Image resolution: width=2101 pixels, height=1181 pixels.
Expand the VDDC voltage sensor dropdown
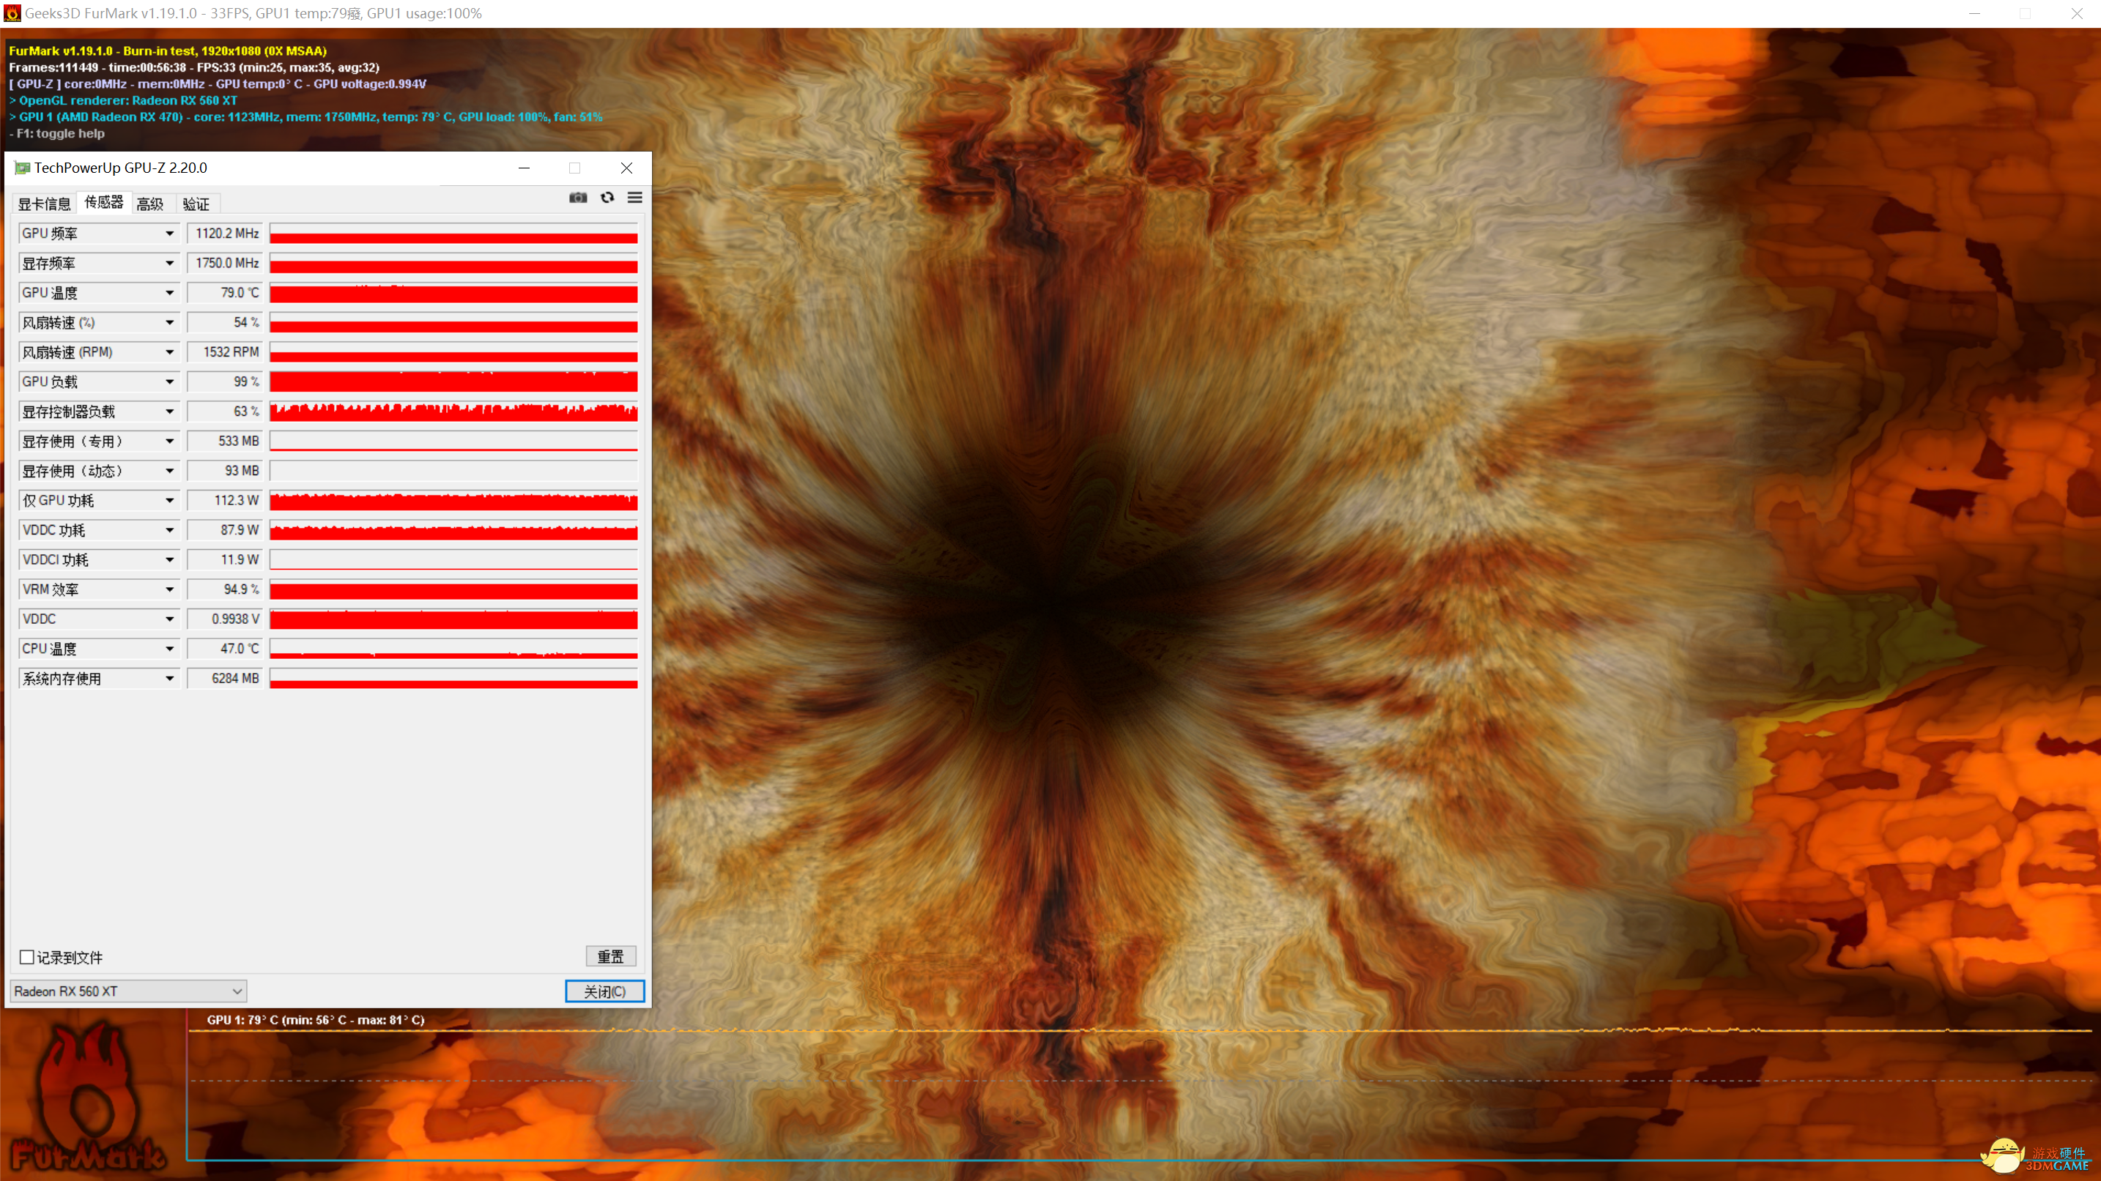pyautogui.click(x=168, y=619)
